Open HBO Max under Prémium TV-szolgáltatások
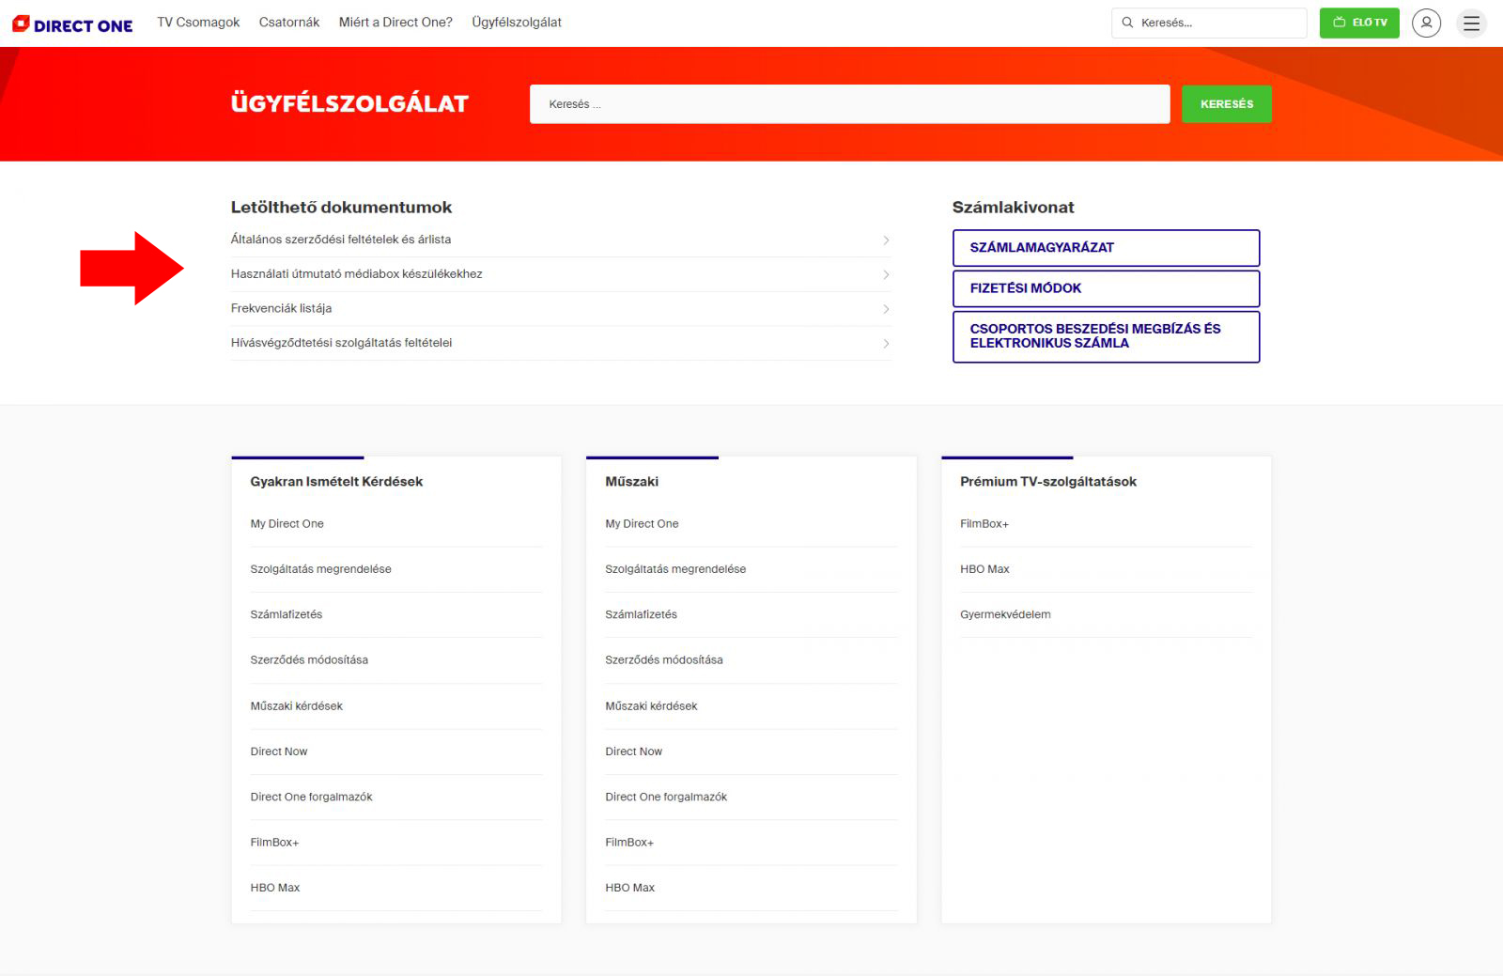This screenshot has width=1503, height=976. [x=984, y=569]
